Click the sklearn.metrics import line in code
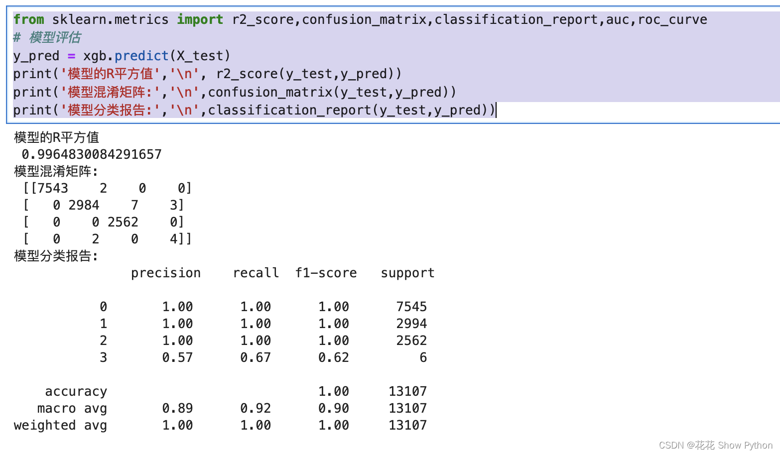 tap(360, 19)
